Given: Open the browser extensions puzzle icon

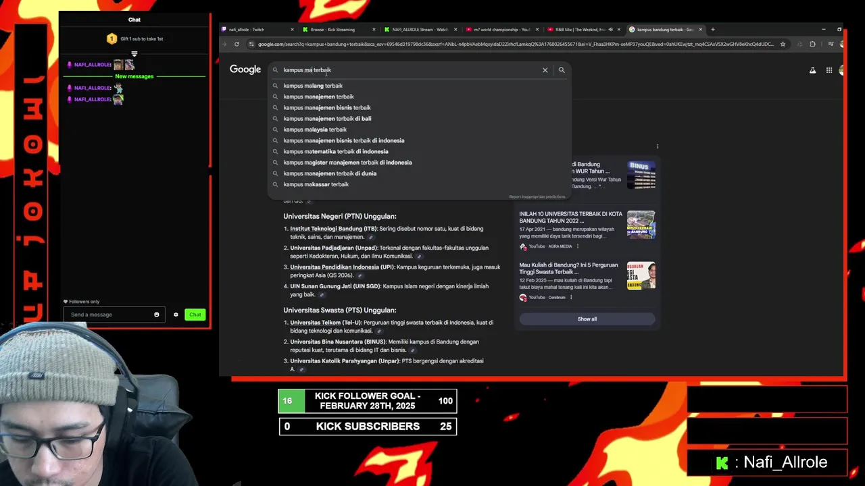Looking at the screenshot, I should pos(812,45).
